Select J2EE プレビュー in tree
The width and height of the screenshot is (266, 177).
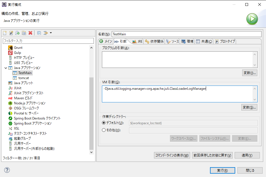pos(23,63)
